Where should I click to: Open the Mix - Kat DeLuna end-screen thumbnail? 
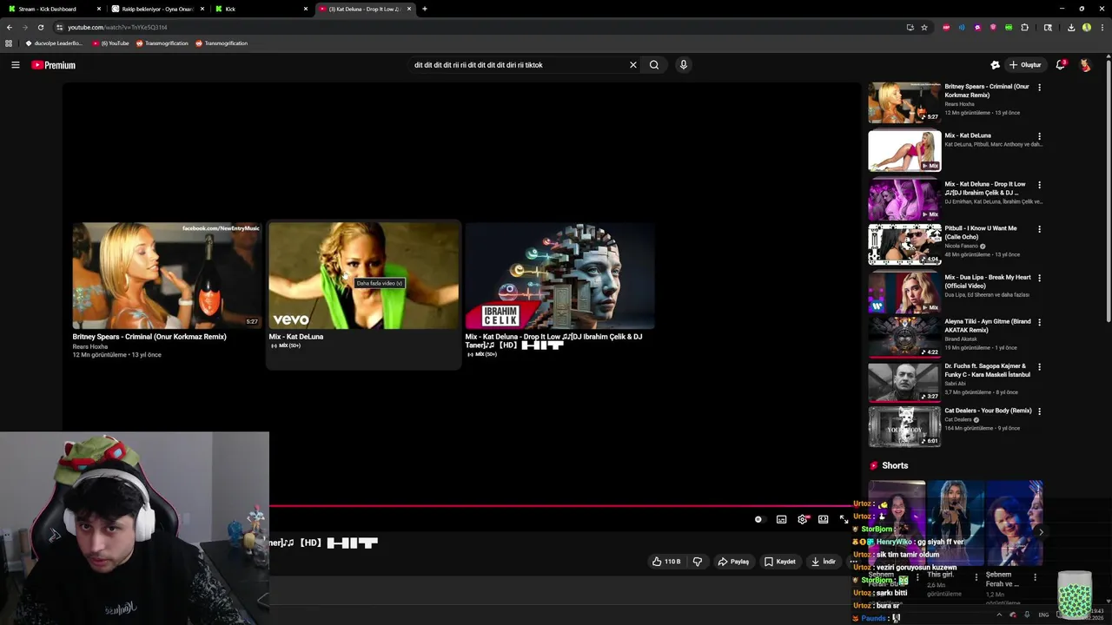click(363, 275)
